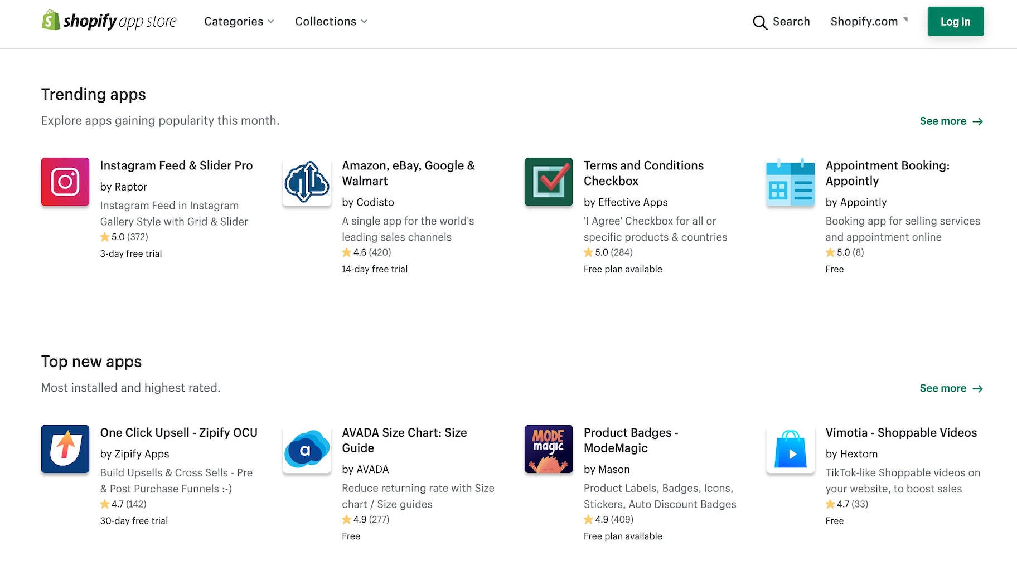Click the One Click Upsell - Zipify OCU title
The height and width of the screenshot is (561, 1017).
pos(178,433)
